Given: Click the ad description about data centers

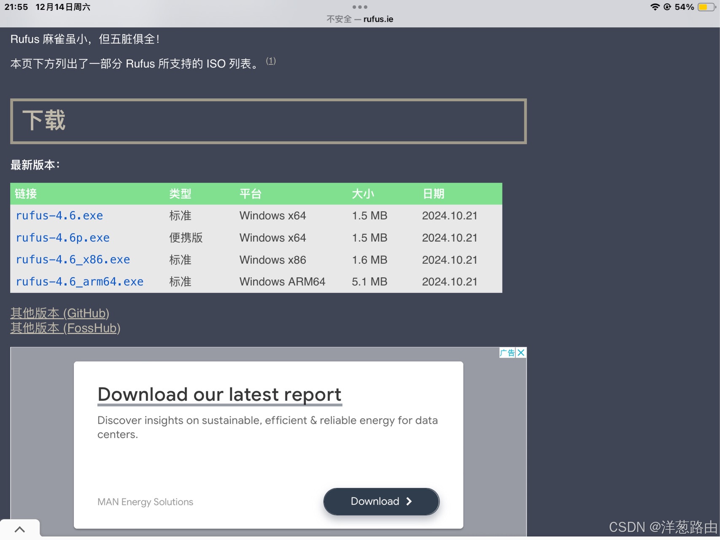Looking at the screenshot, I should coord(267,427).
